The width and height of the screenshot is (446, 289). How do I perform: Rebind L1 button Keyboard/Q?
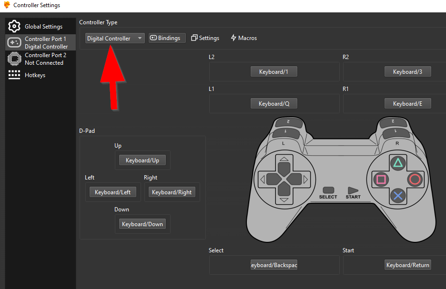274,103
